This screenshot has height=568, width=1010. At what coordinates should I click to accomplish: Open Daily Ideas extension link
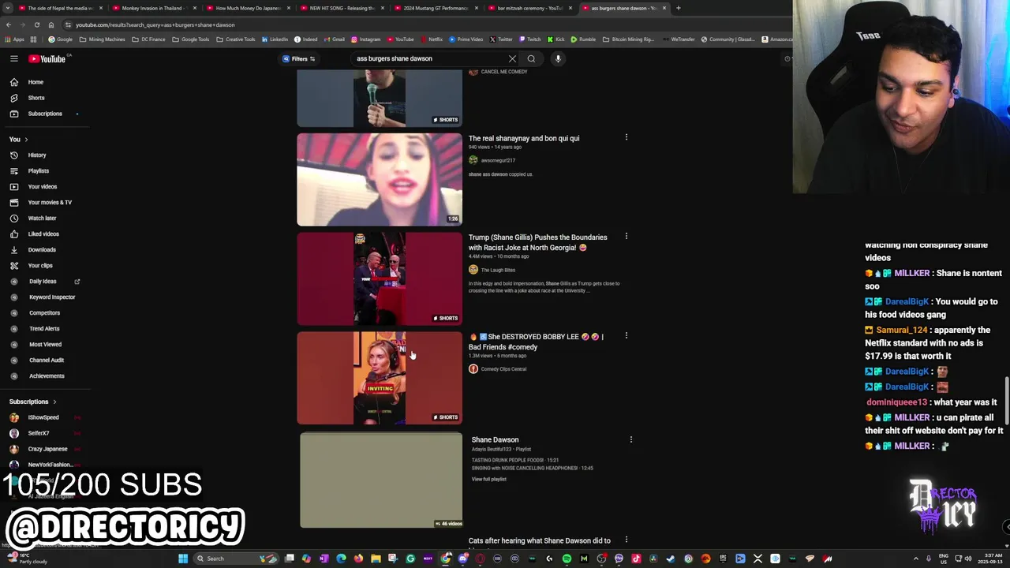click(x=43, y=282)
